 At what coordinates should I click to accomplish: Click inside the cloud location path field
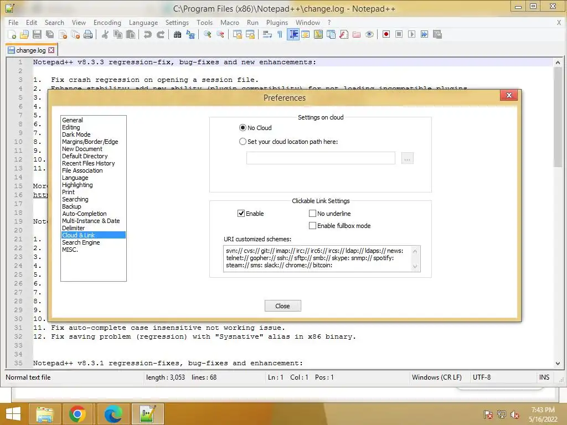321,158
